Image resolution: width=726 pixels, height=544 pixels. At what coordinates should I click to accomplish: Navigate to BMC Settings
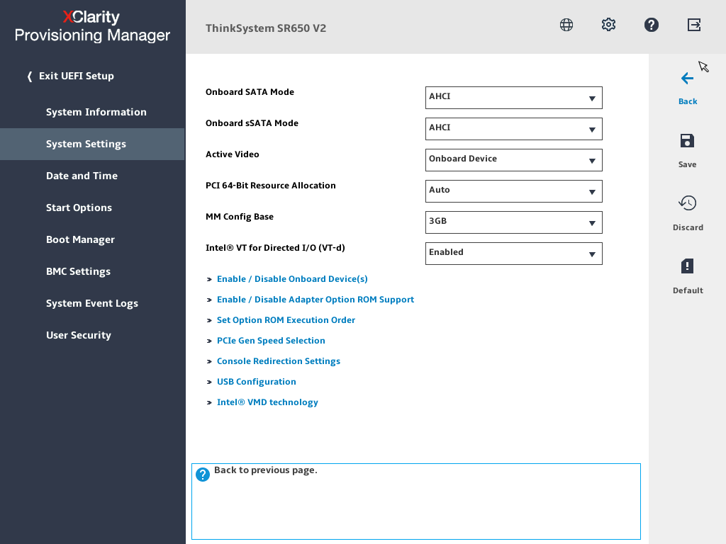78,271
